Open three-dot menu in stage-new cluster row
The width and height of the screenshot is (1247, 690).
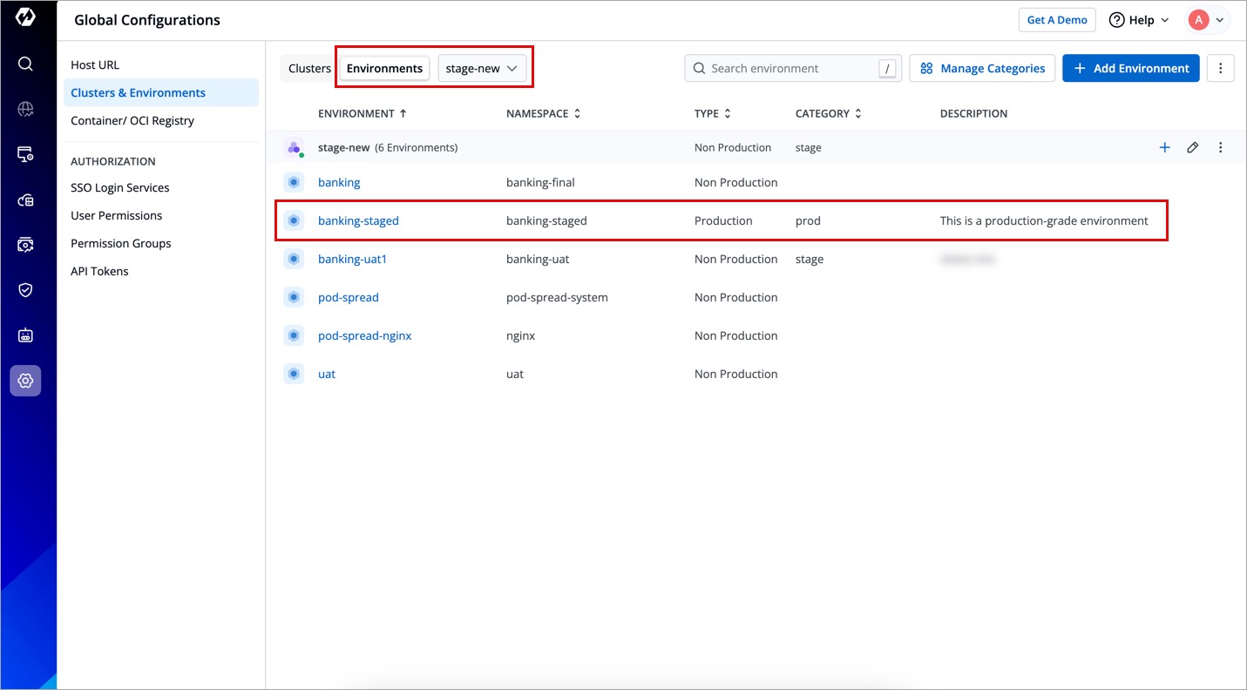tap(1220, 147)
